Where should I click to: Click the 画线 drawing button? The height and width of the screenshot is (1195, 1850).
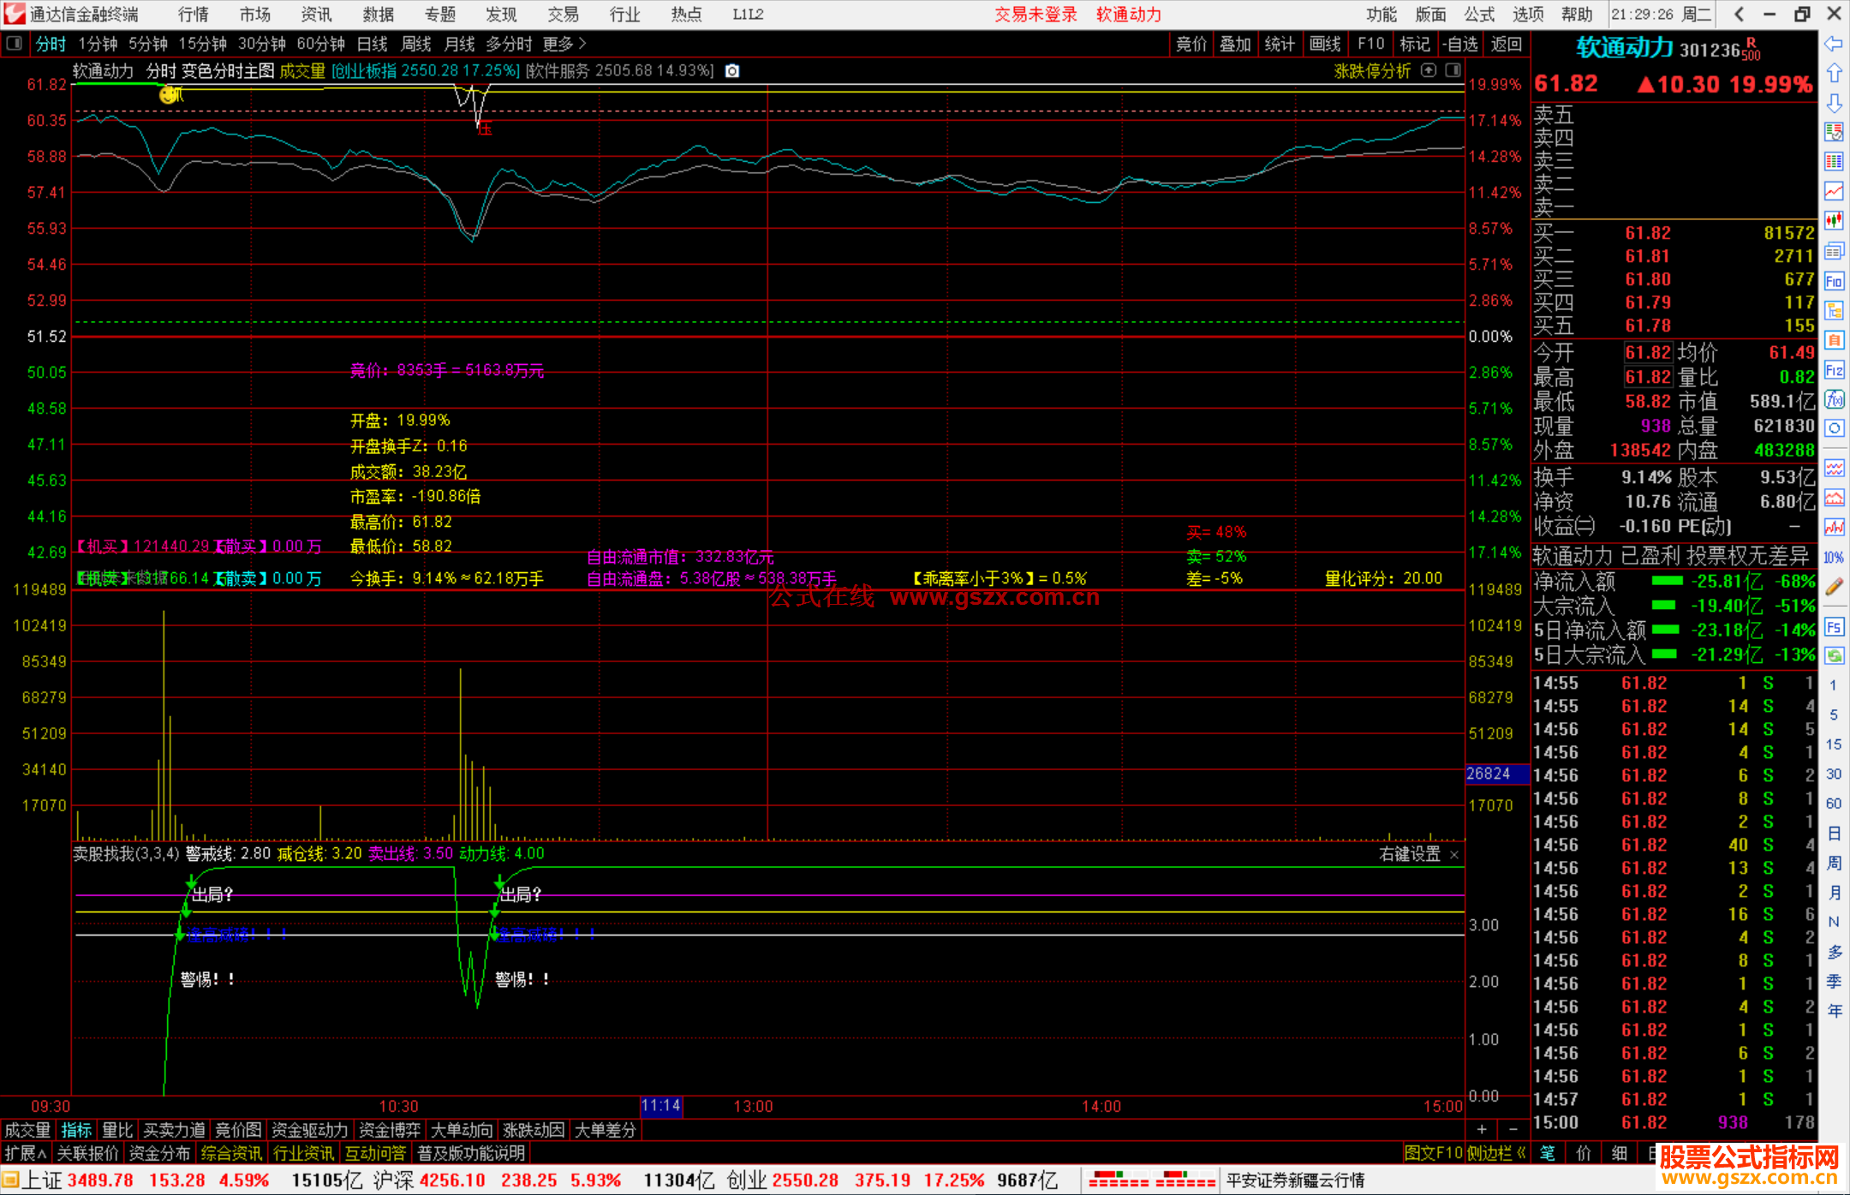[1325, 44]
